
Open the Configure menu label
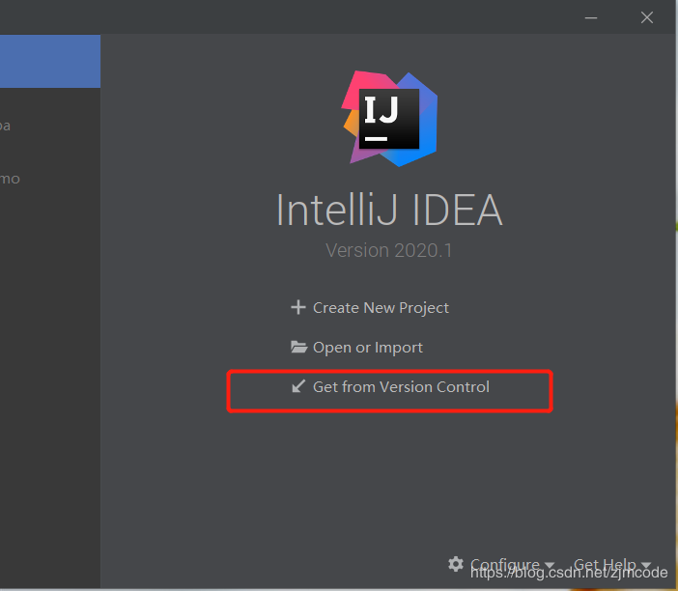[x=504, y=565]
